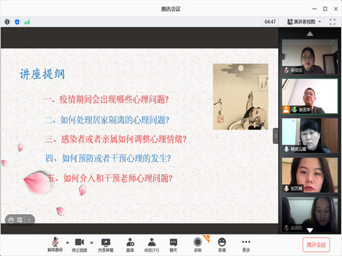
Task: Select third participant video with wooden door
Action: click(310, 136)
